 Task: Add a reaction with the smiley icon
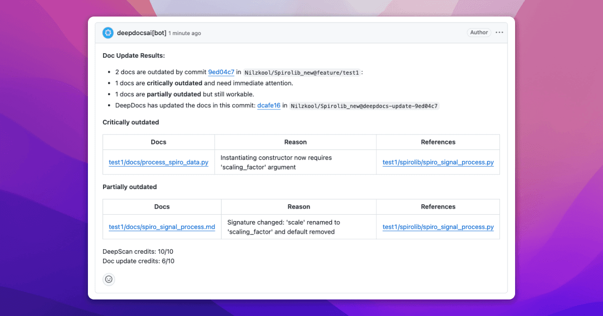point(109,279)
